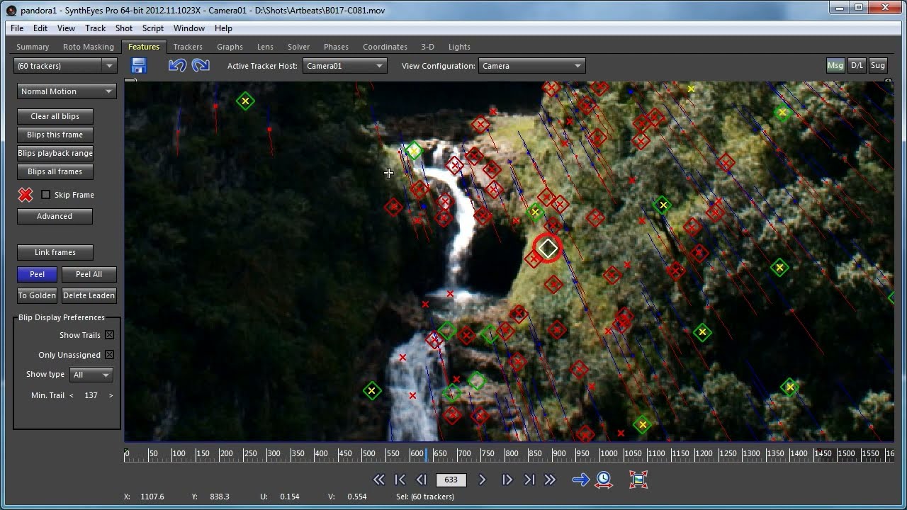Switch to the Phases tab

point(336,47)
